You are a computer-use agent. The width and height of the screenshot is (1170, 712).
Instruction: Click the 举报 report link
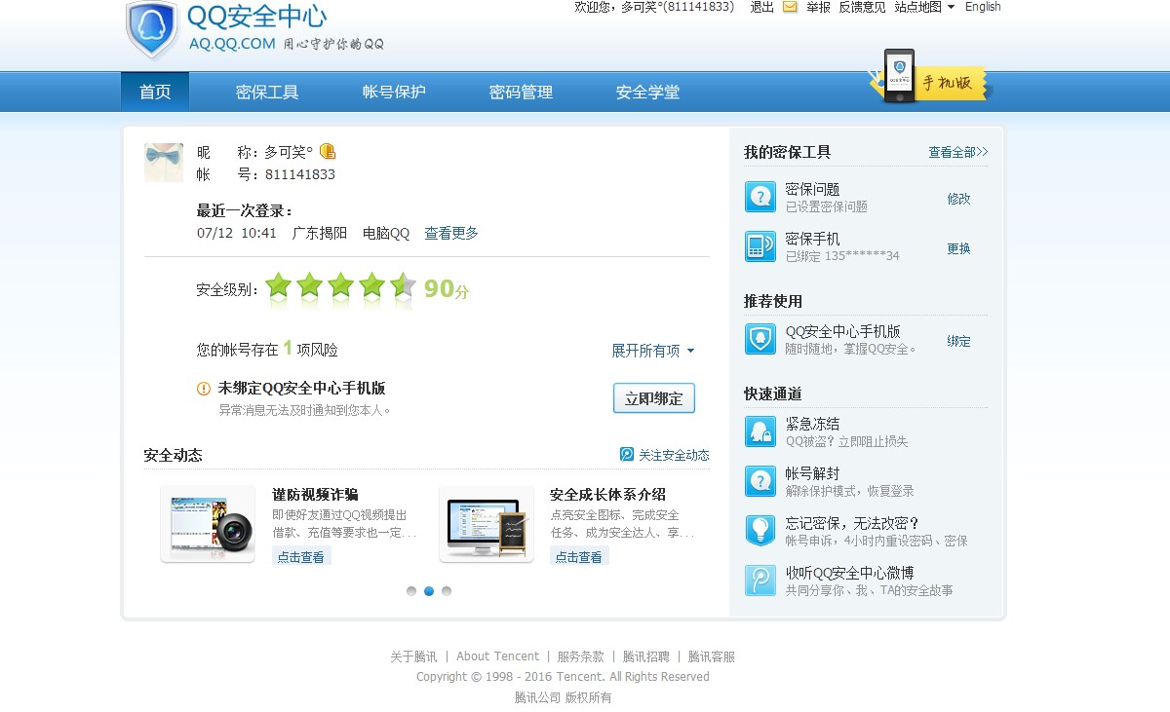click(x=818, y=7)
